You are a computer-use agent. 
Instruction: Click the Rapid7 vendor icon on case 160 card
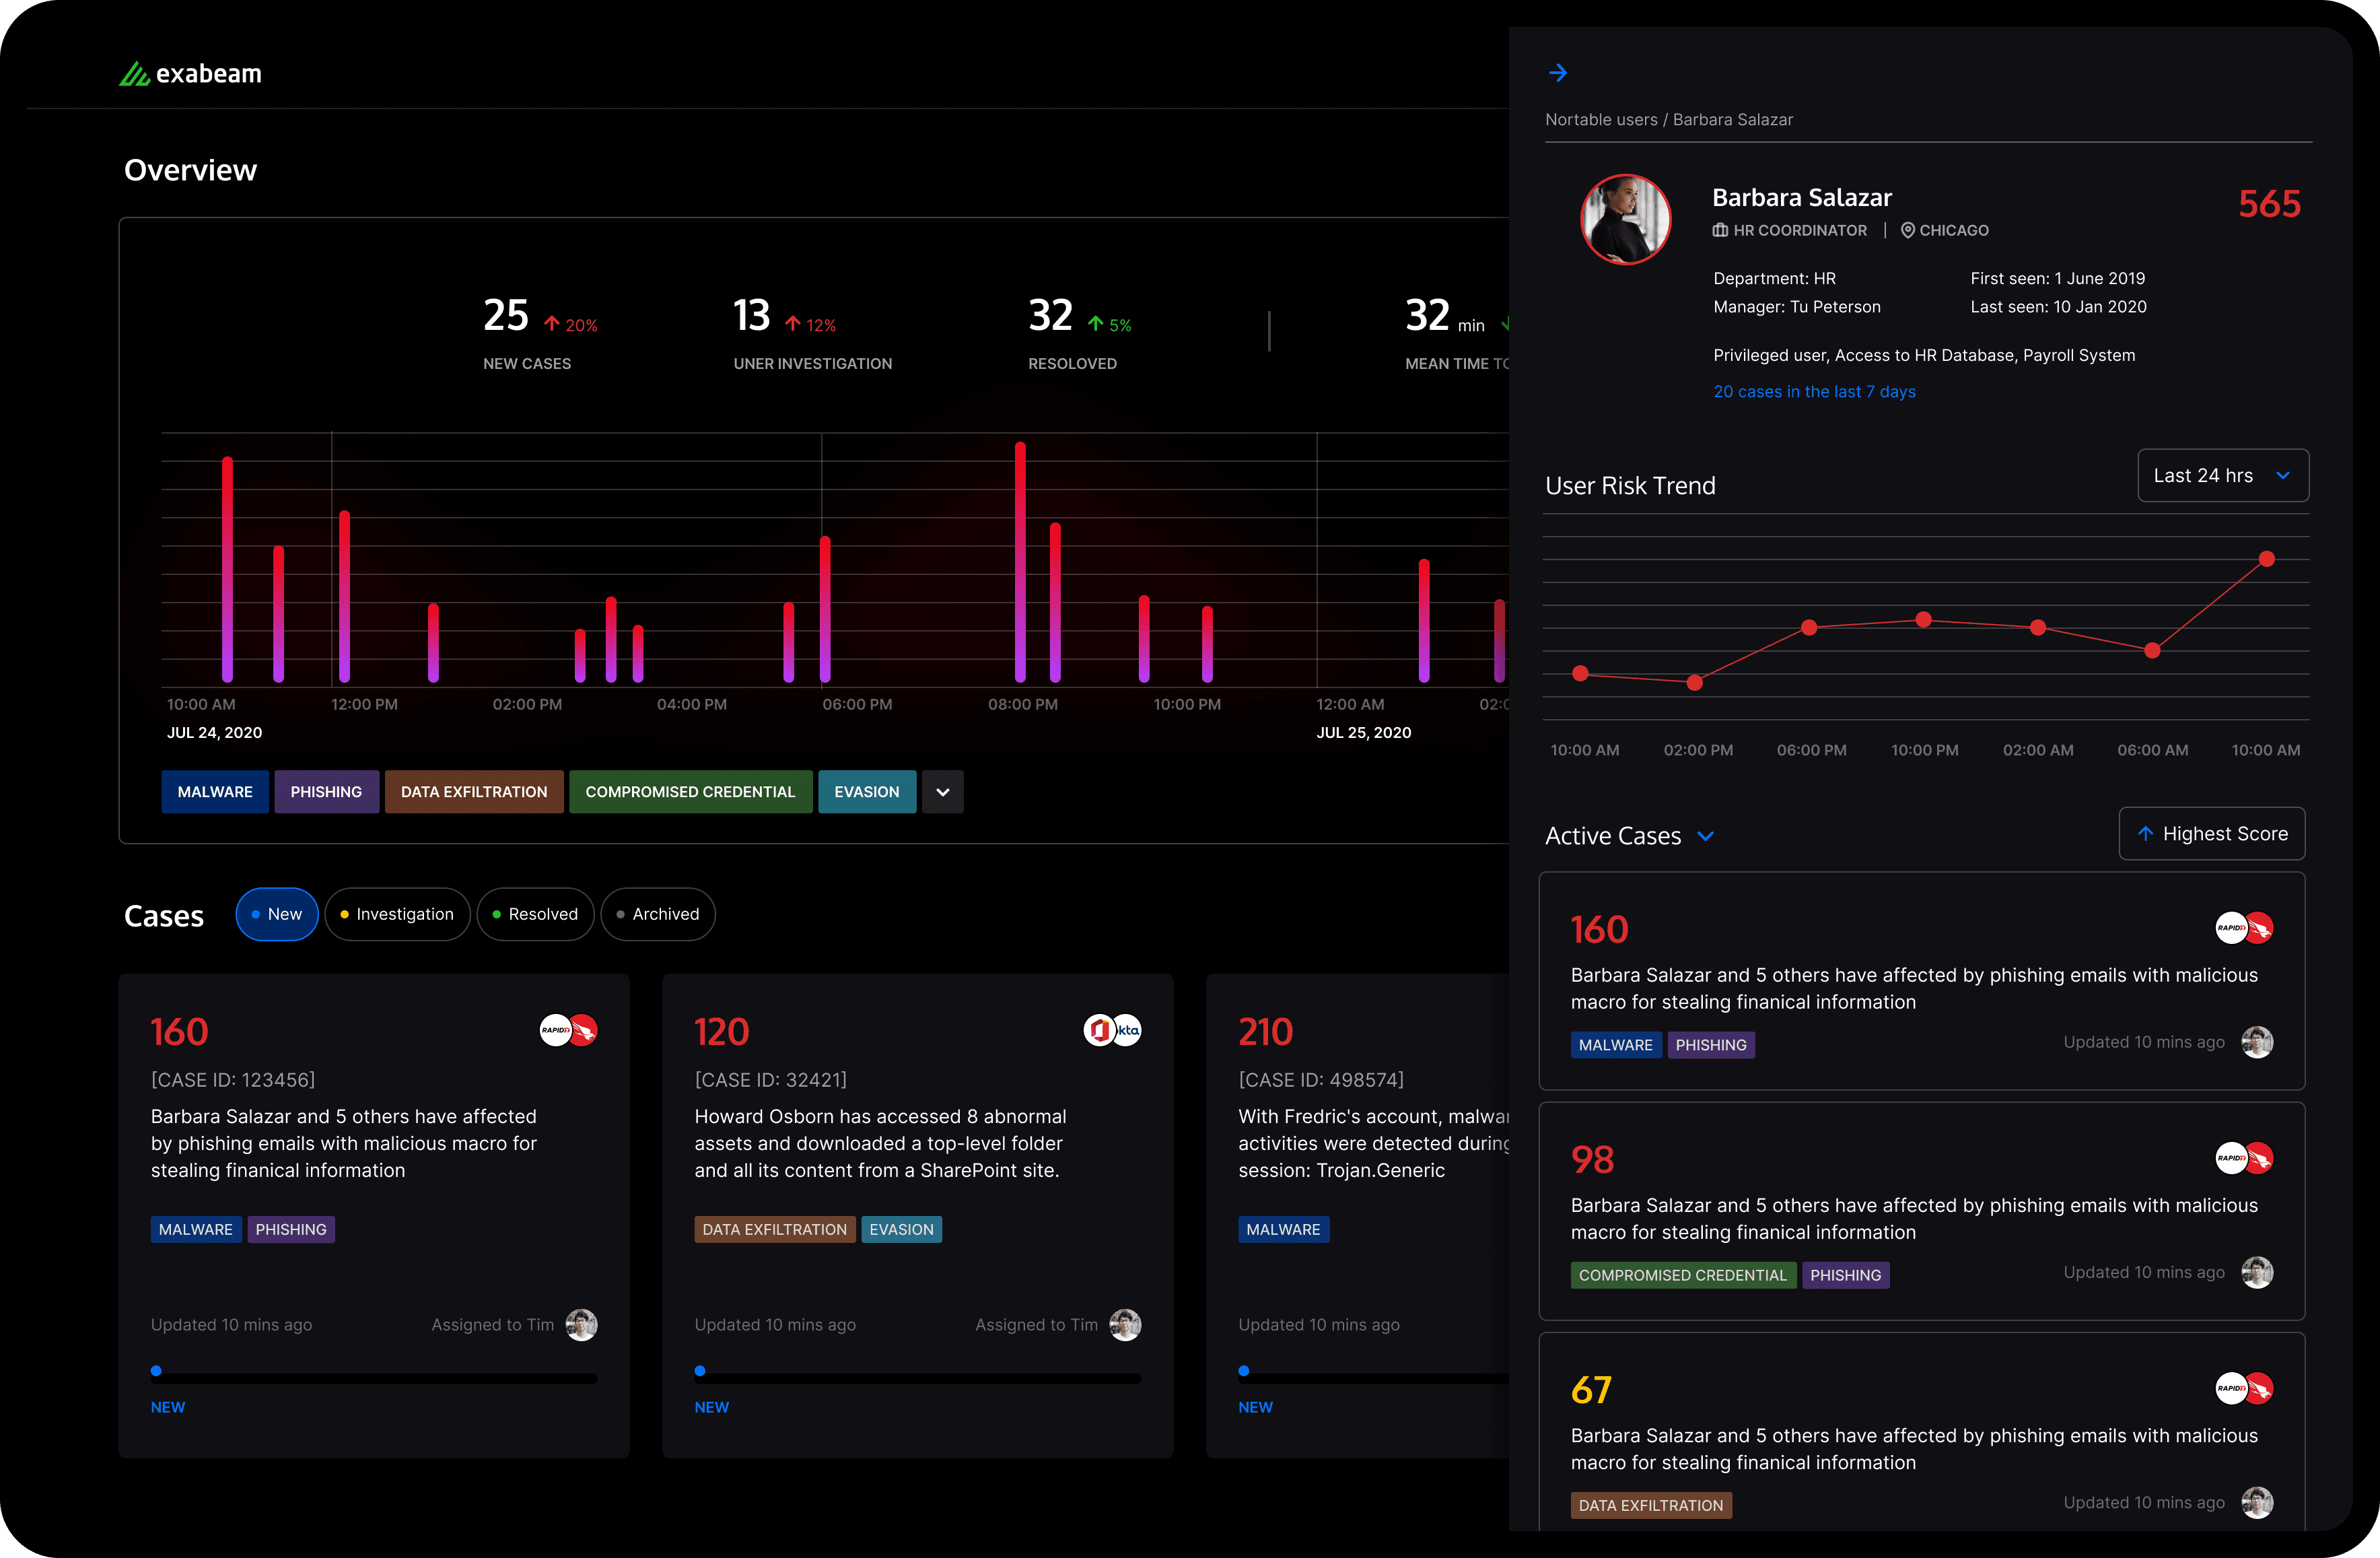coord(555,1030)
